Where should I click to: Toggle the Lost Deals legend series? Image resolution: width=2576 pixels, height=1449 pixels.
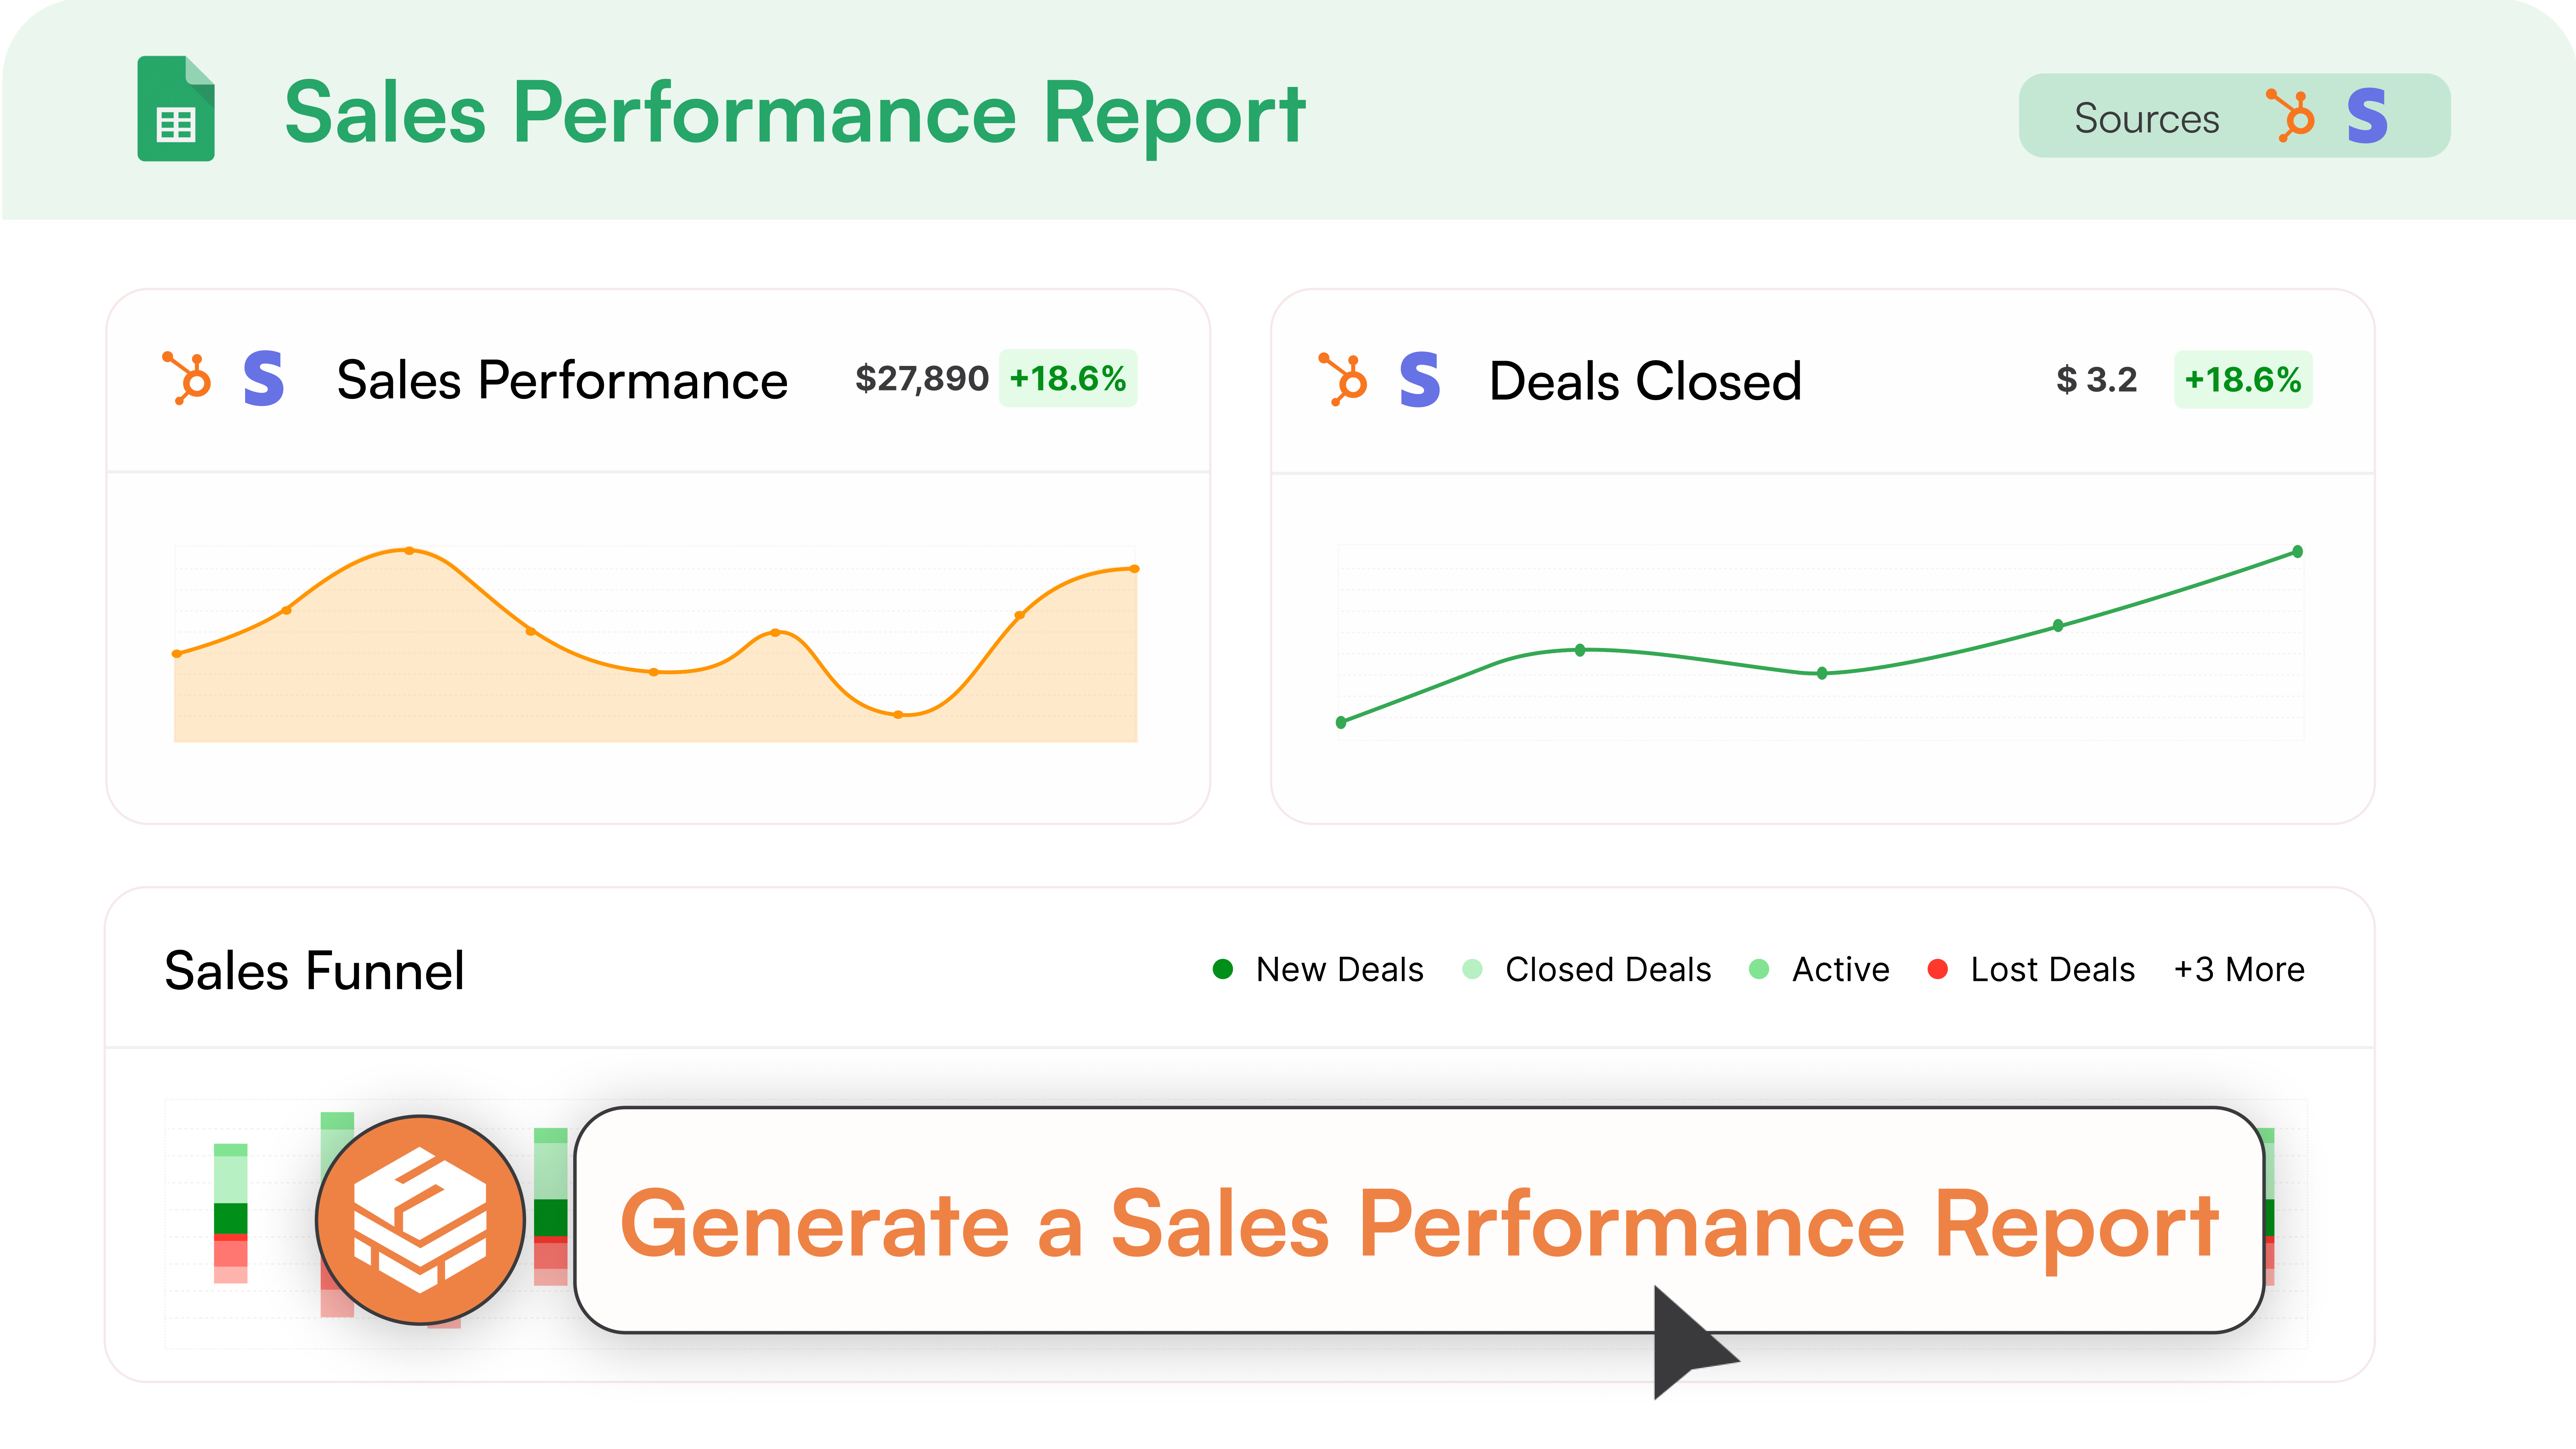[2051, 969]
